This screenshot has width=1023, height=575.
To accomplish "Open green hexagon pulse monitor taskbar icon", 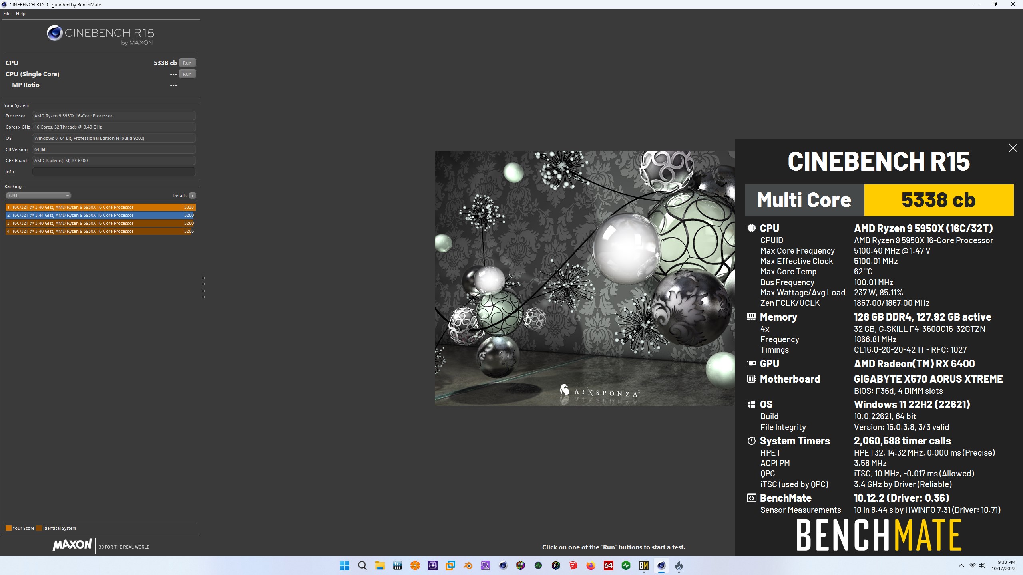I will (x=626, y=566).
